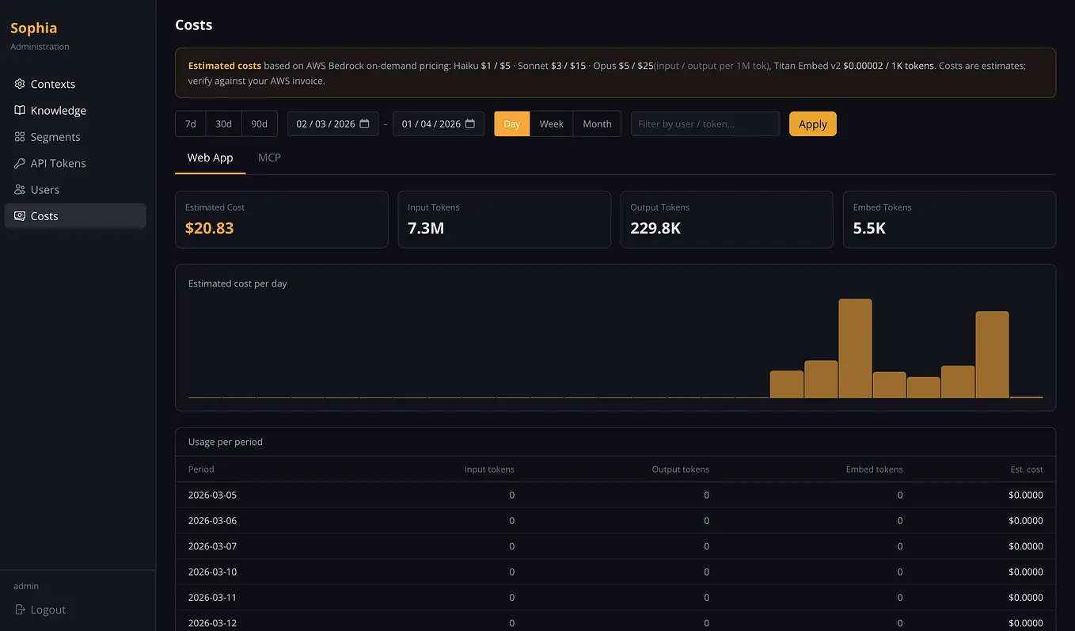Select the 2026-03-05 usage row
Screen dimensions: 1075x631
(x=615, y=495)
